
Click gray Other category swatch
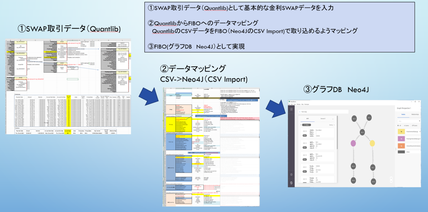[x=401, y=152]
